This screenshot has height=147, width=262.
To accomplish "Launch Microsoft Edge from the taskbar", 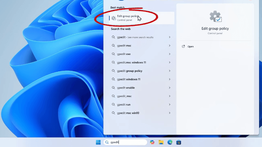I will 170,142.
